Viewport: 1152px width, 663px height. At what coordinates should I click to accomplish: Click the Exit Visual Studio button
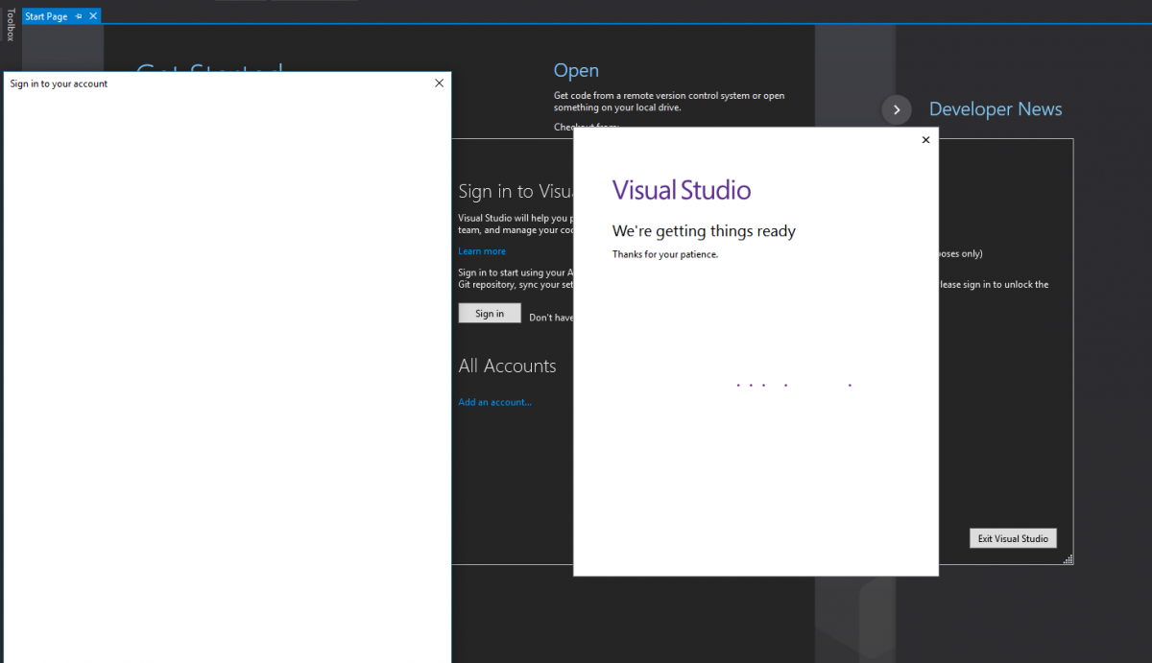pyautogui.click(x=1013, y=538)
